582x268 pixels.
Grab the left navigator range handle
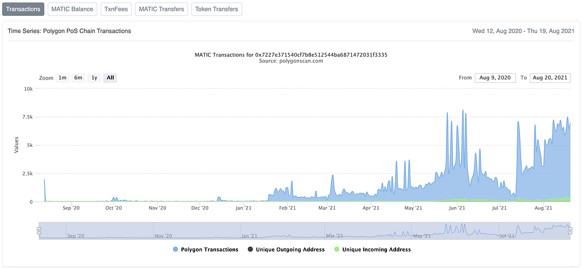(39, 231)
